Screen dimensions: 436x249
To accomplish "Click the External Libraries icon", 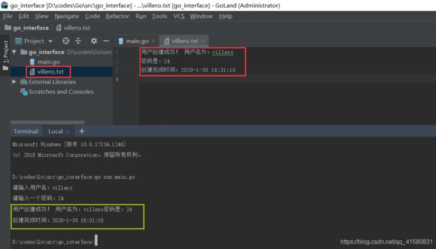I will click(x=24, y=82).
